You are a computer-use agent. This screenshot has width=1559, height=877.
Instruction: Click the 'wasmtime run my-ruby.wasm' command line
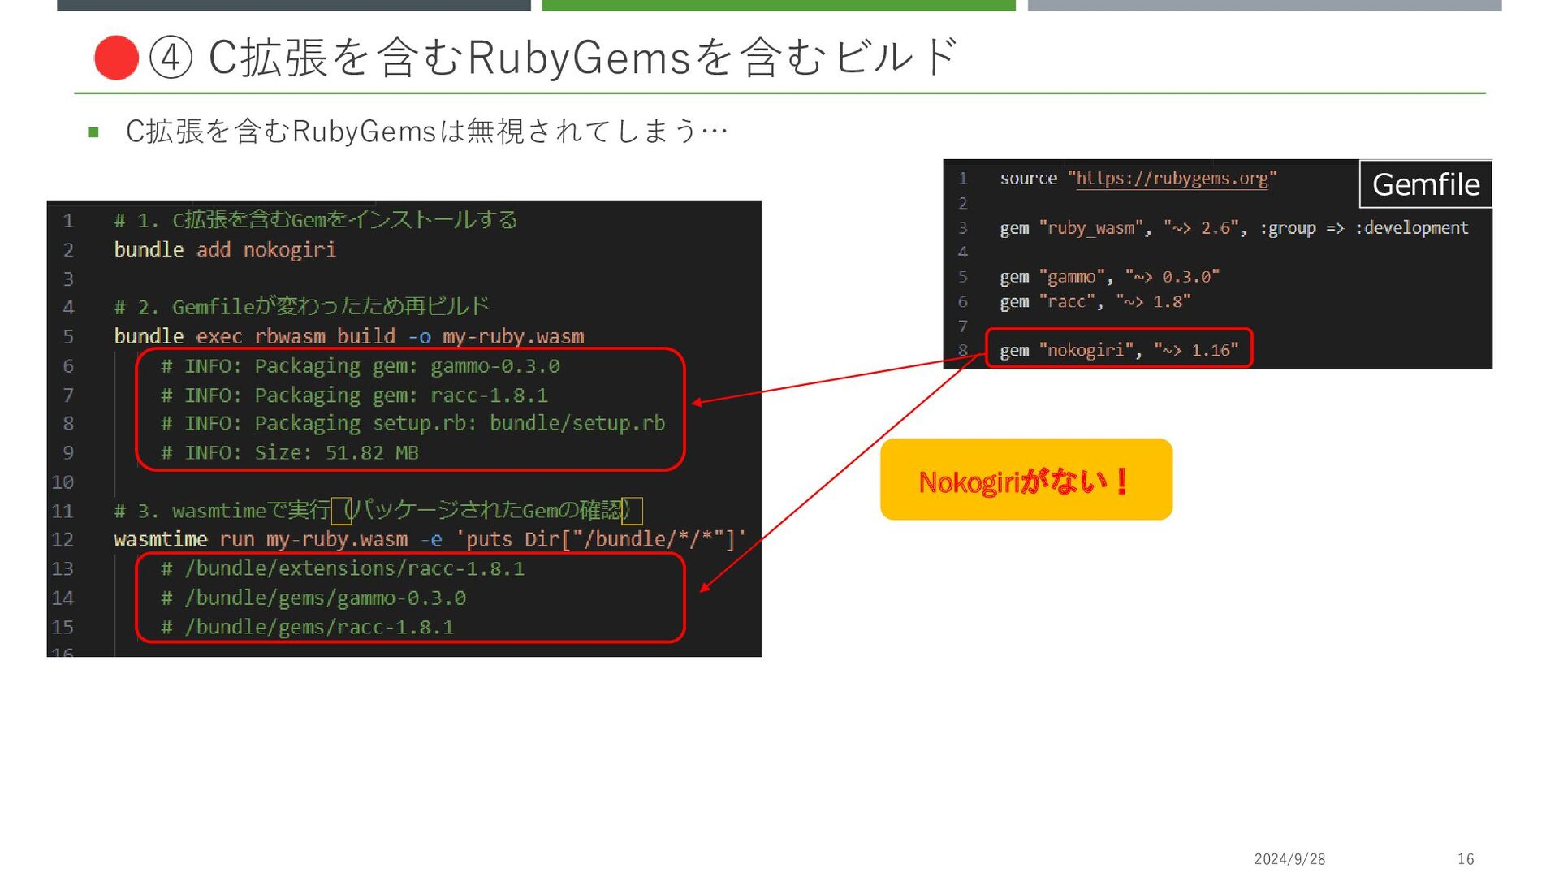pyautogui.click(x=429, y=539)
